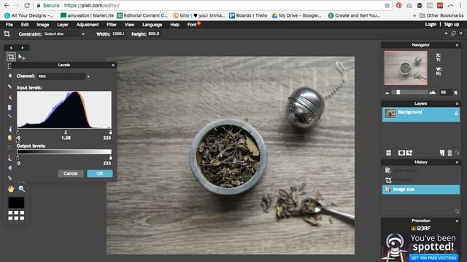467x262 pixels.
Task: Open the View menu
Action: (x=129, y=25)
